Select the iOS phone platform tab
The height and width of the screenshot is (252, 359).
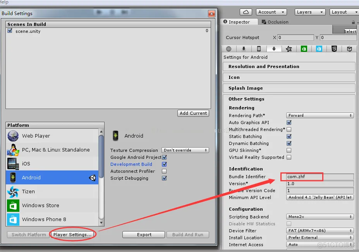click(x=259, y=49)
